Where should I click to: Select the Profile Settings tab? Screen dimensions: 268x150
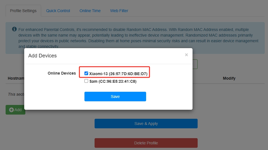point(23,11)
